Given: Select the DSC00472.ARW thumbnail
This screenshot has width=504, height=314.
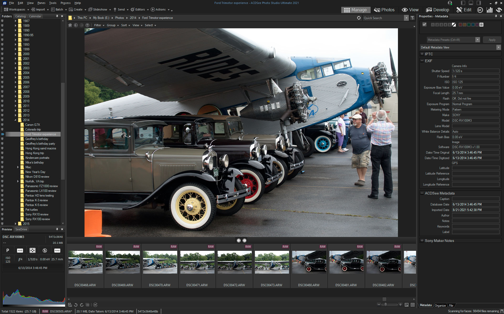Looking at the screenshot, I should pos(234,262).
